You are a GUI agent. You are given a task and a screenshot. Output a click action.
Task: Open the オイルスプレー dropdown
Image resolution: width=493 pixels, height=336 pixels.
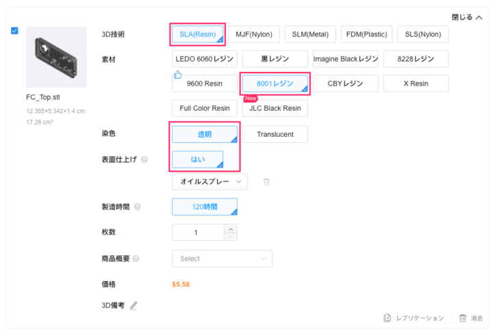click(x=210, y=181)
